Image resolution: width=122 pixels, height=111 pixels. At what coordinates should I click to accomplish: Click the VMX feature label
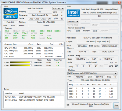(x=33, y=36)
